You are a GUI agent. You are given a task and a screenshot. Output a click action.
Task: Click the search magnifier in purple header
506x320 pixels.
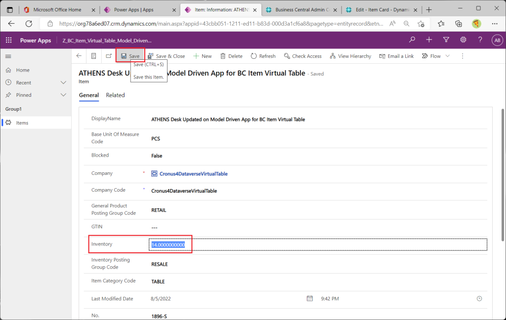point(412,40)
